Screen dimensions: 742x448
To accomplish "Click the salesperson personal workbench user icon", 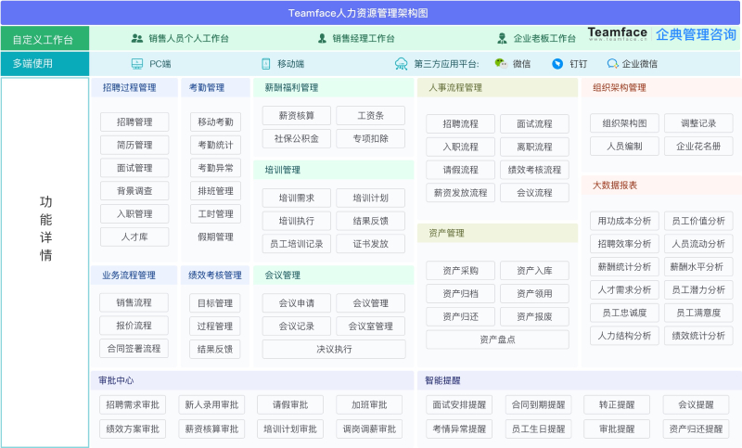I will pos(137,38).
